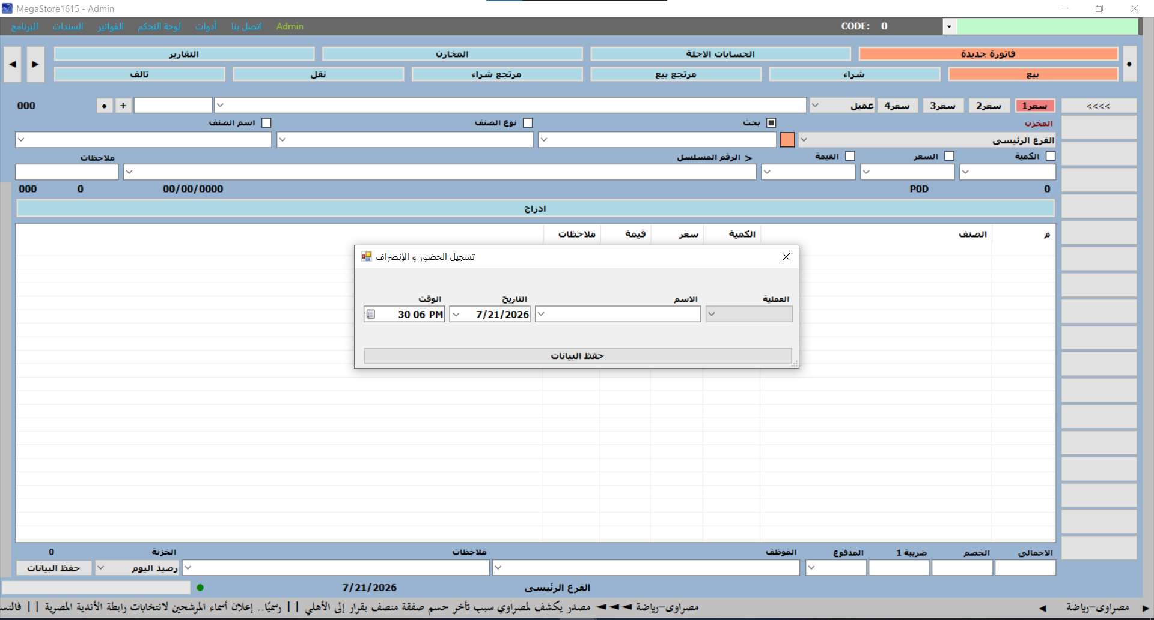
Task: Click the نقل transfer button
Action: point(318,74)
